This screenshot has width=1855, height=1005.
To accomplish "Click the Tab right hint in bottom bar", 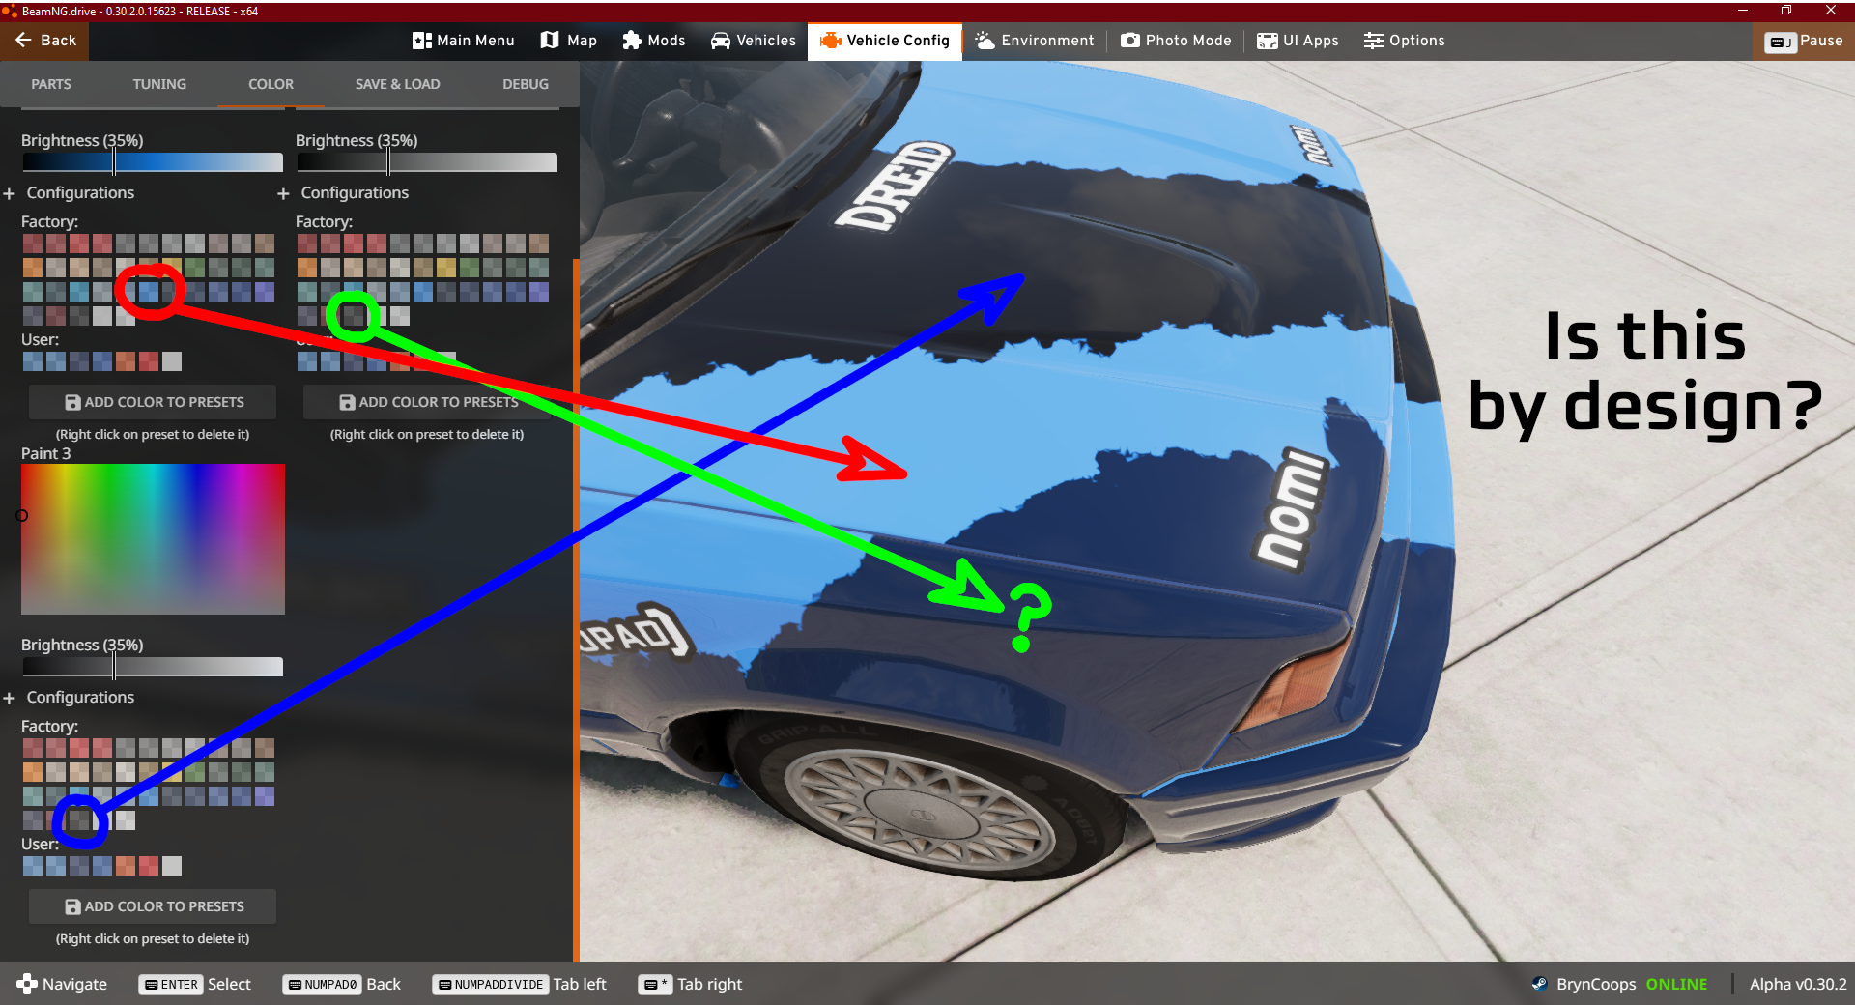I will (690, 984).
